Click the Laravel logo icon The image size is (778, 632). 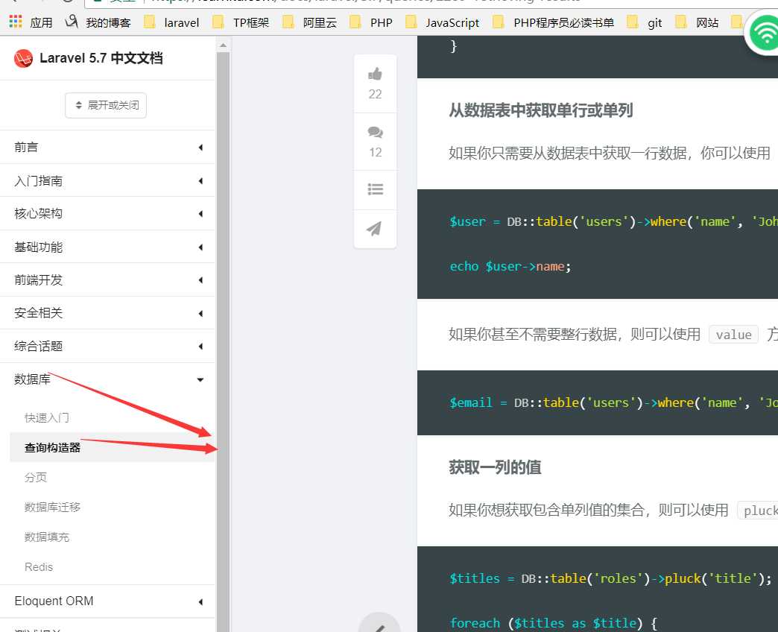pyautogui.click(x=23, y=59)
